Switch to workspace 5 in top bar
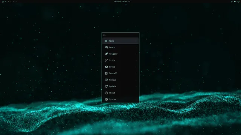 pyautogui.click(x=16, y=1)
